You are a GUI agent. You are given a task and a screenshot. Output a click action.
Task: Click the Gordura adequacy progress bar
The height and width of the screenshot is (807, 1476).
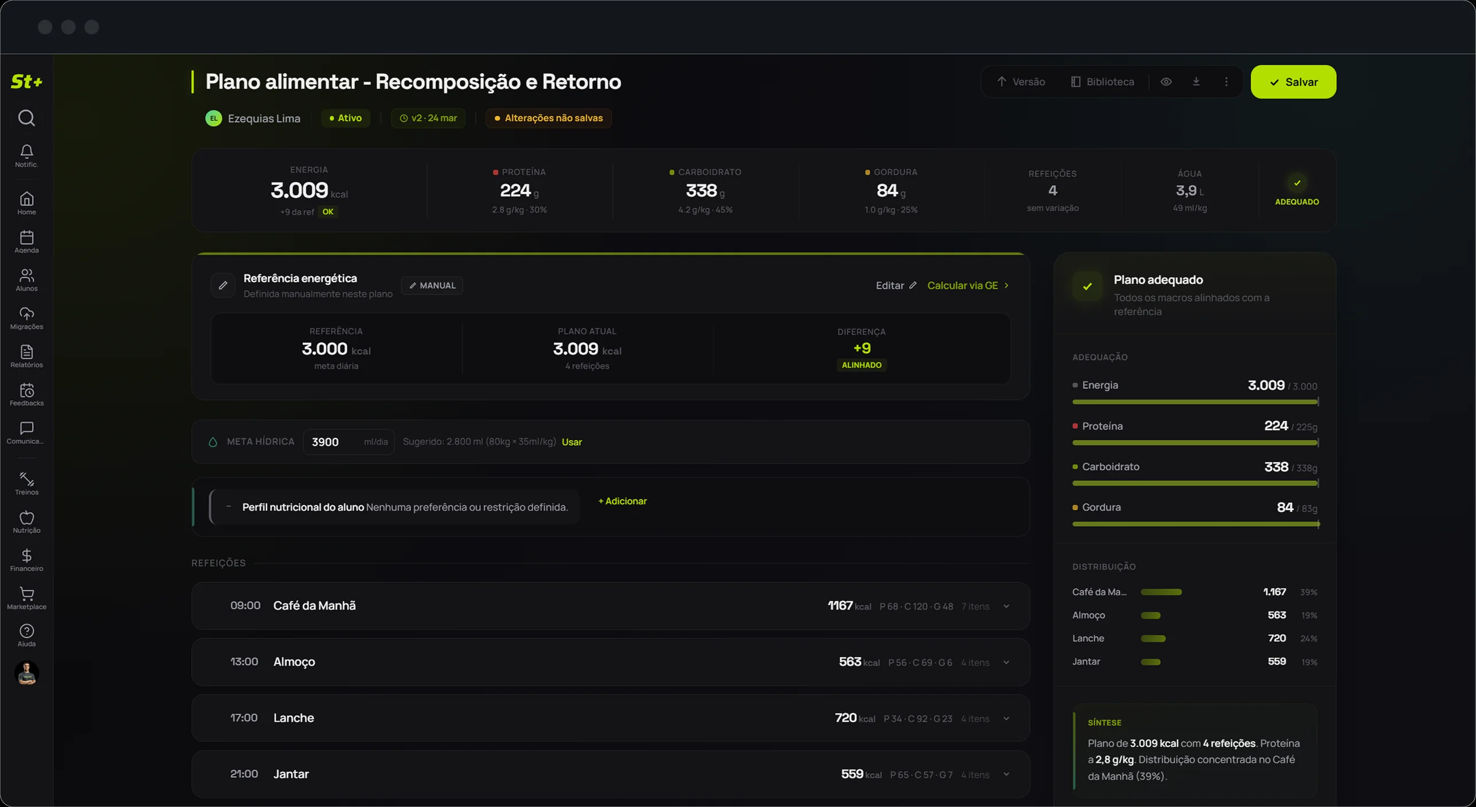coord(1195,524)
